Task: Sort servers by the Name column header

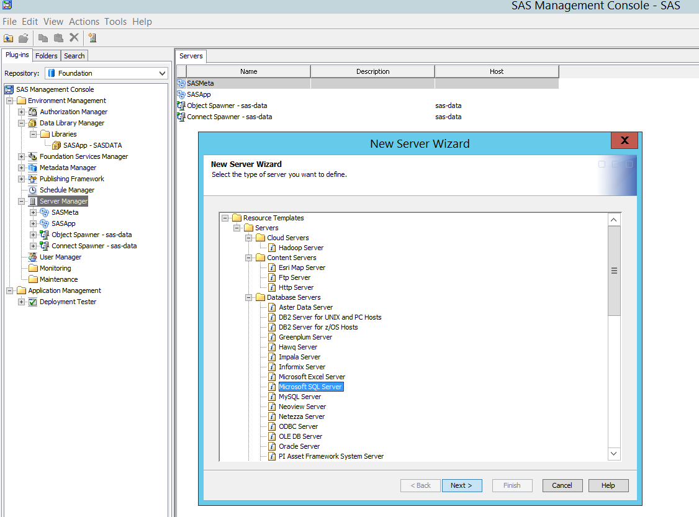Action: pos(248,71)
